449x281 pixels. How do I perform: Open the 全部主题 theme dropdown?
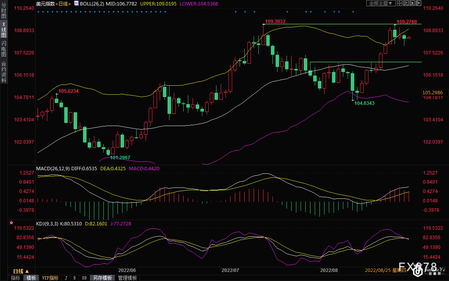380,3
